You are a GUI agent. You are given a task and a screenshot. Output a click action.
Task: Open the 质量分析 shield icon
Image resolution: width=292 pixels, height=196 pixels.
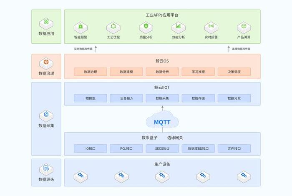coord(146,28)
